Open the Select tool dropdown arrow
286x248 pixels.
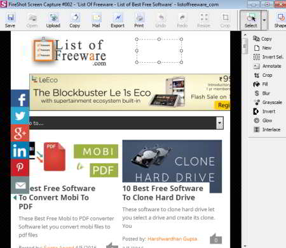pos(264,20)
